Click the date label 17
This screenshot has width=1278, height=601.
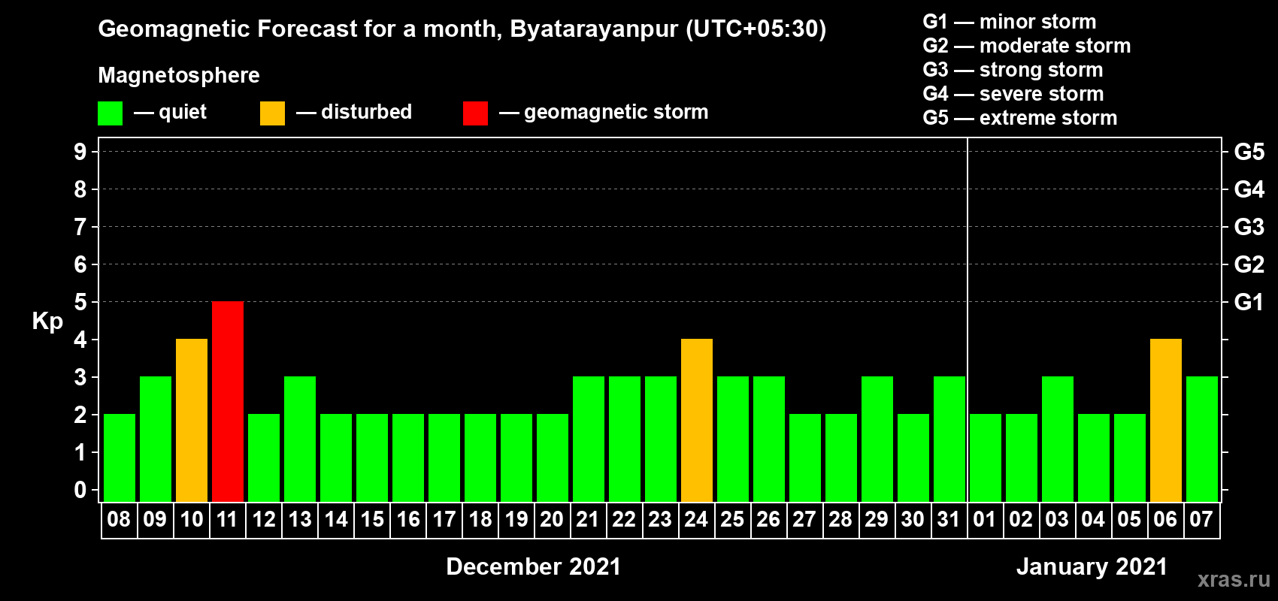444,519
